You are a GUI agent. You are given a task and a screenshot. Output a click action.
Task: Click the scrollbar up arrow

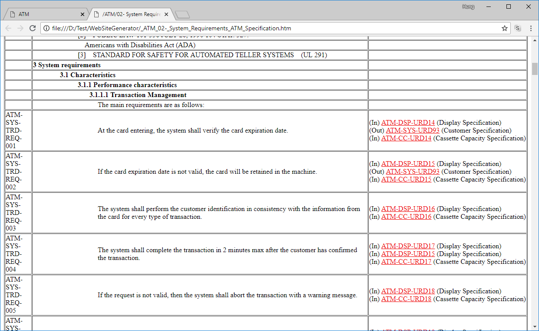(x=535, y=40)
